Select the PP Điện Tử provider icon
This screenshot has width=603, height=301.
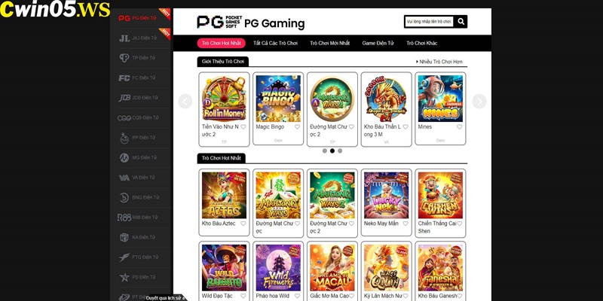tap(124, 138)
